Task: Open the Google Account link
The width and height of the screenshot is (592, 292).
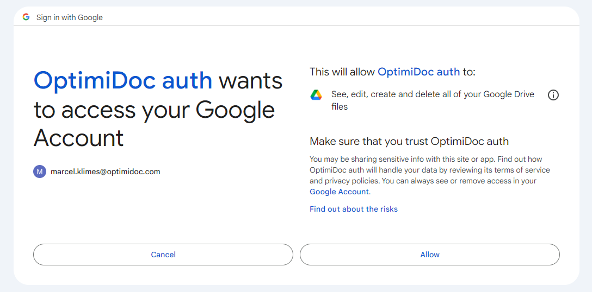Action: tap(339, 192)
